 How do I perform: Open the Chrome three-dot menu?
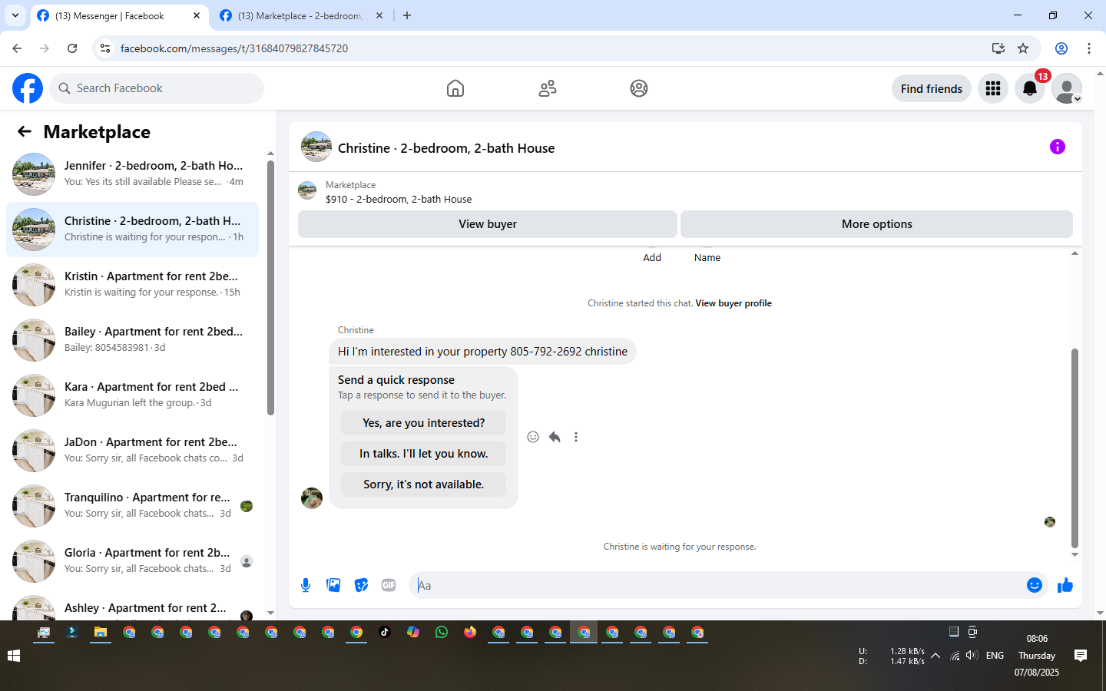1089,48
